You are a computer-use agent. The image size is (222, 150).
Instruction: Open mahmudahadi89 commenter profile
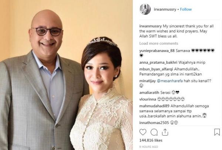tap(154, 106)
